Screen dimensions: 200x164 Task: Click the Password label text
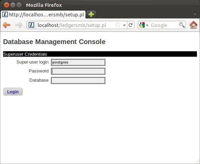click(x=39, y=71)
